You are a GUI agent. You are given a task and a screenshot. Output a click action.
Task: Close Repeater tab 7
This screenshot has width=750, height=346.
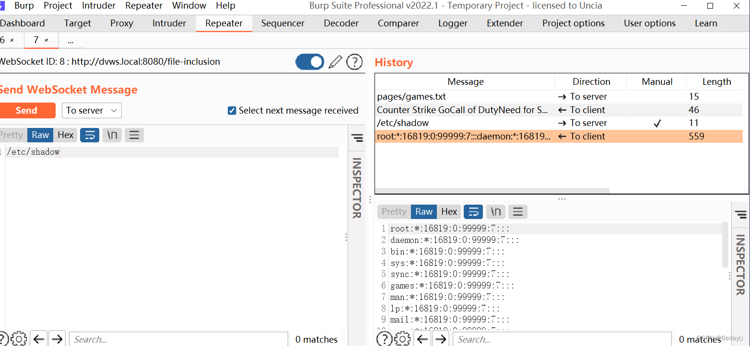coord(47,40)
